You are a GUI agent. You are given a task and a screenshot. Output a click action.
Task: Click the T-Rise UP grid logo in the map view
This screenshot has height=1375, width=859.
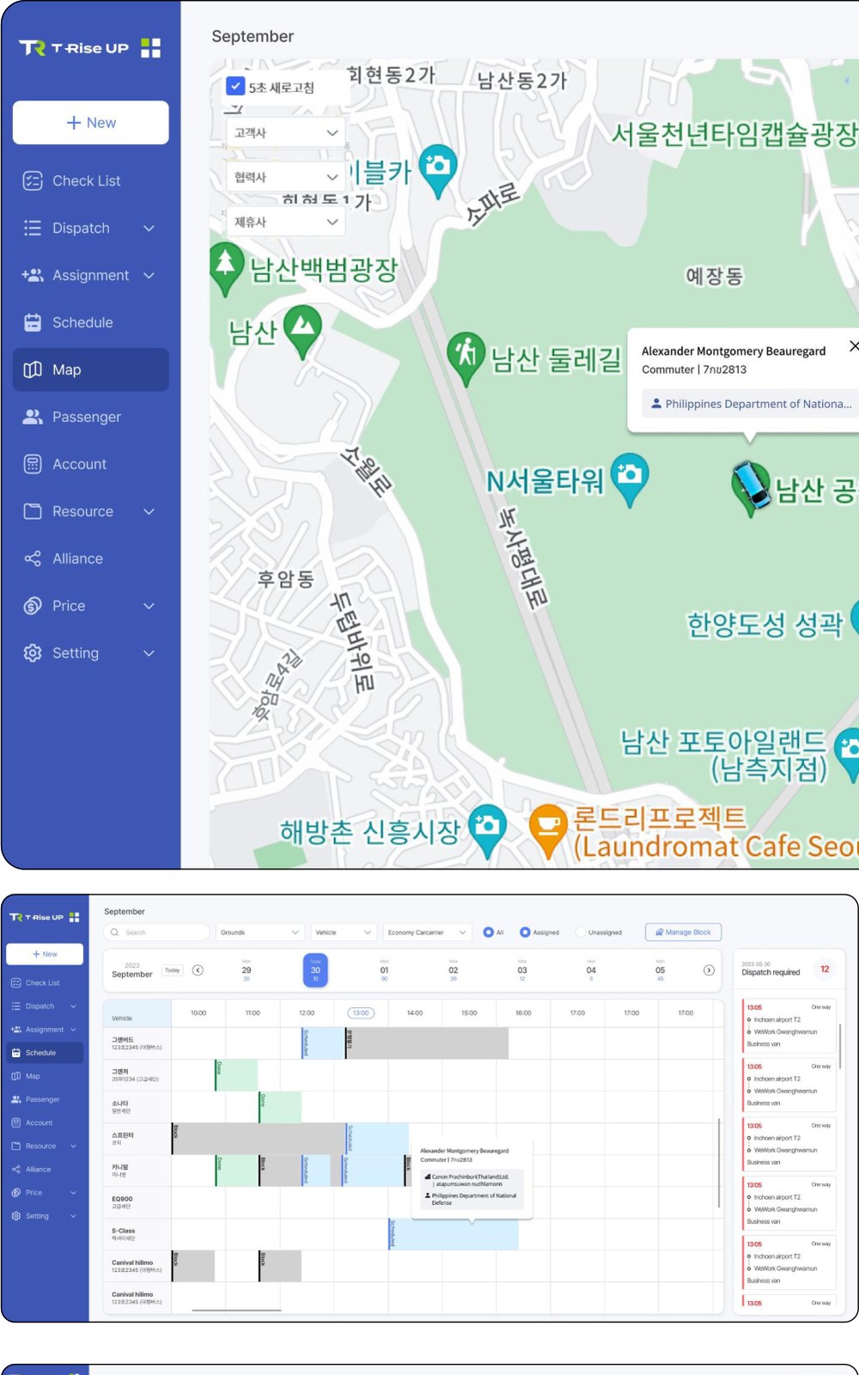150,48
